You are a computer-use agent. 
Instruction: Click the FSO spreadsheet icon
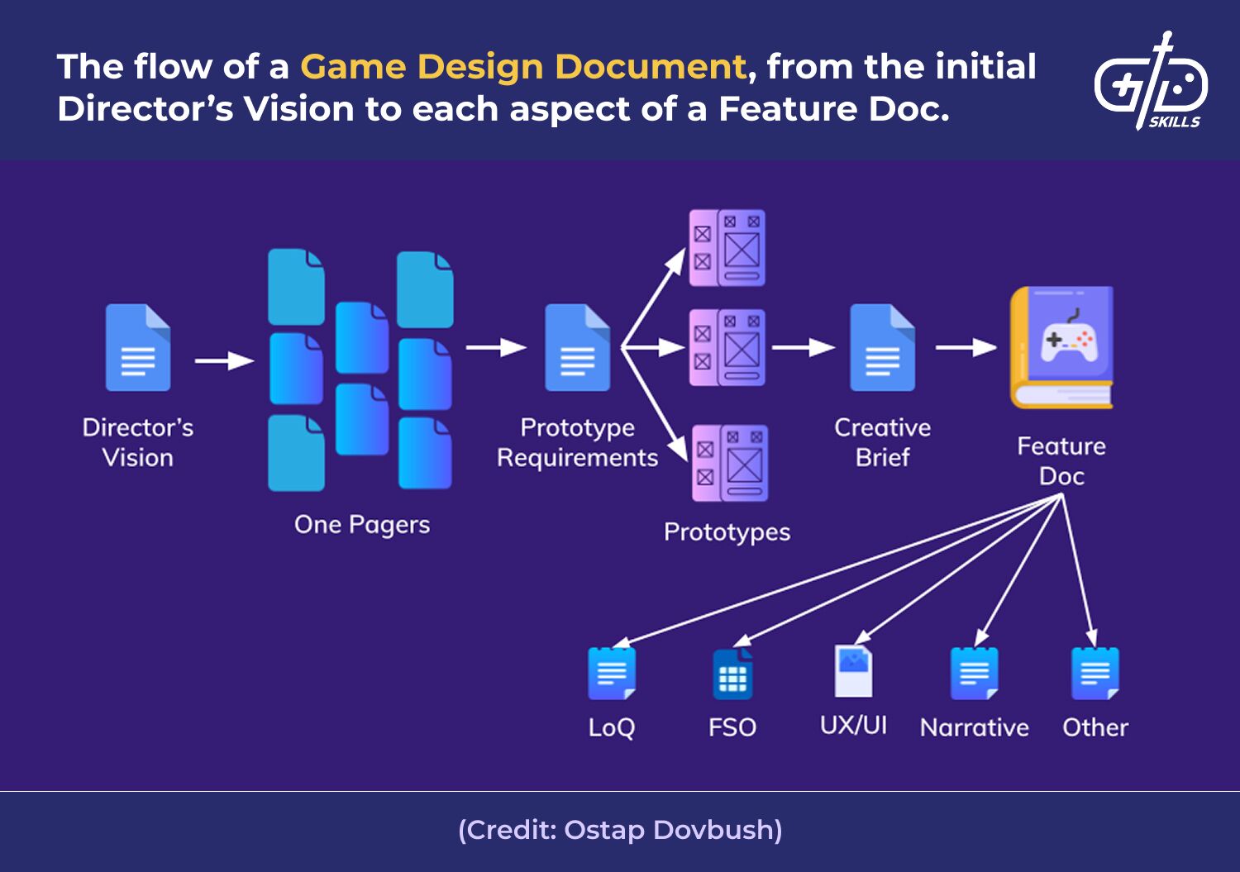click(x=732, y=674)
